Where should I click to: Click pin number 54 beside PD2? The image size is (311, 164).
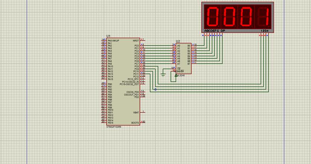click(144, 96)
